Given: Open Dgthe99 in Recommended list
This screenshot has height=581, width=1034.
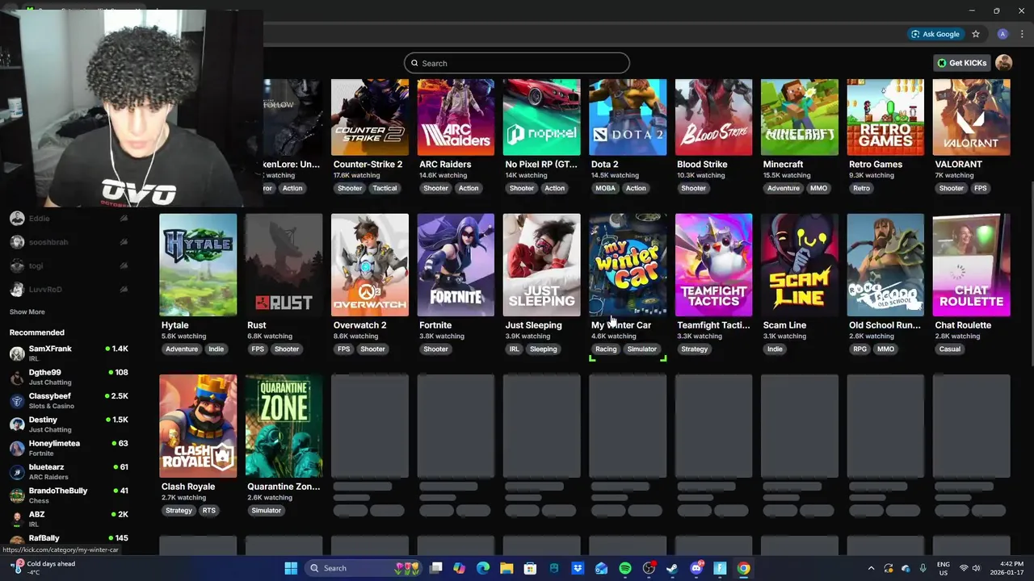Looking at the screenshot, I should pyautogui.click(x=69, y=377).
